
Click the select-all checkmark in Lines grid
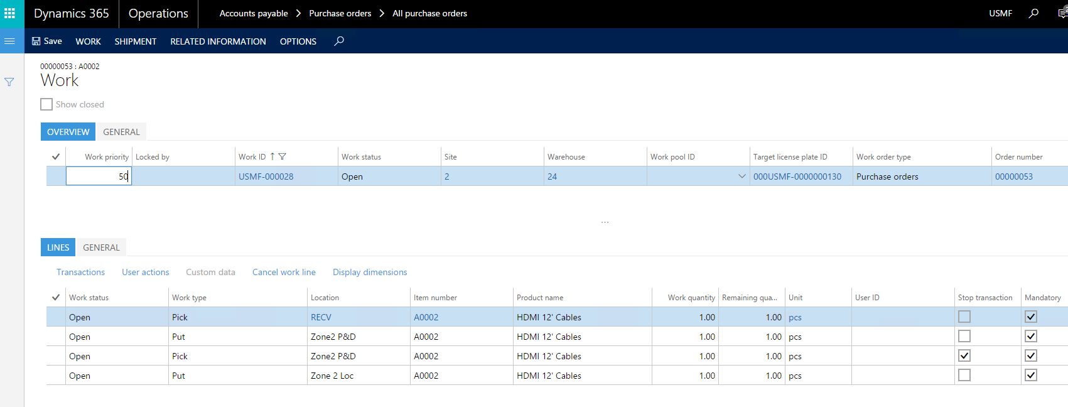coord(56,297)
